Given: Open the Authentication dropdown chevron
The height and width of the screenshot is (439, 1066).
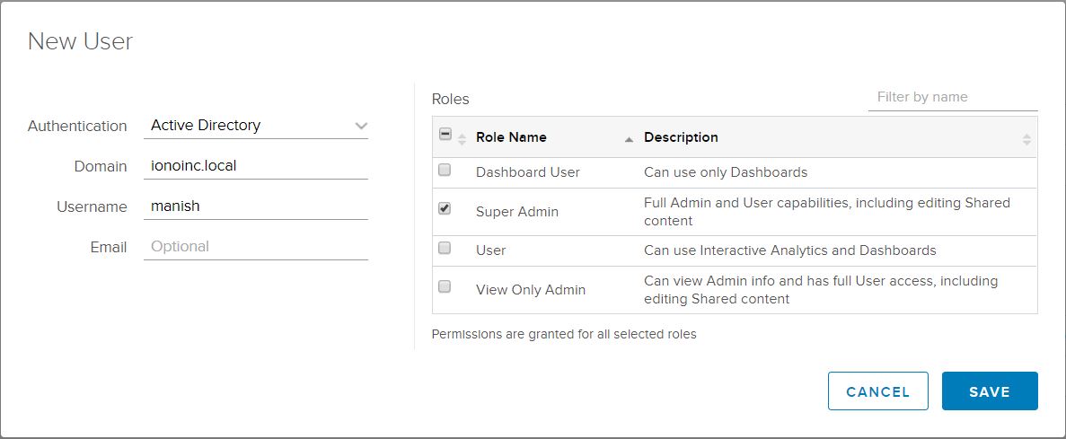Looking at the screenshot, I should (361, 126).
